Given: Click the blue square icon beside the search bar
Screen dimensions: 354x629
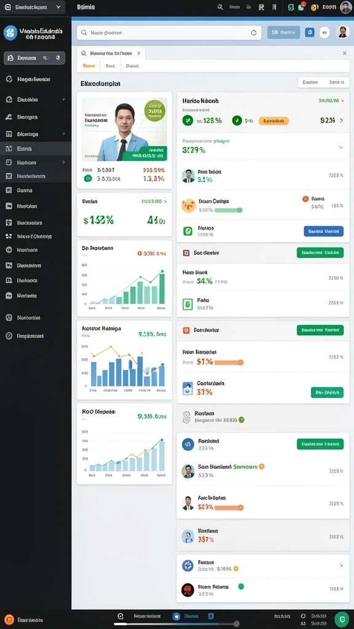Looking at the screenshot, I should [x=310, y=33].
